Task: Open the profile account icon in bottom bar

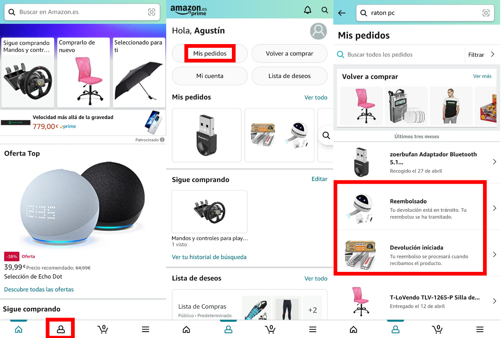Action: point(60,329)
